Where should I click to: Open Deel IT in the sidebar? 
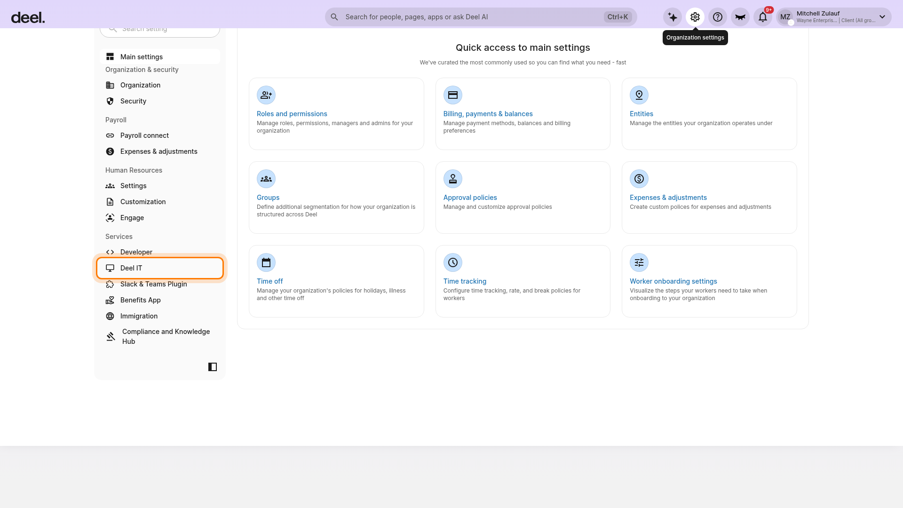click(x=160, y=268)
